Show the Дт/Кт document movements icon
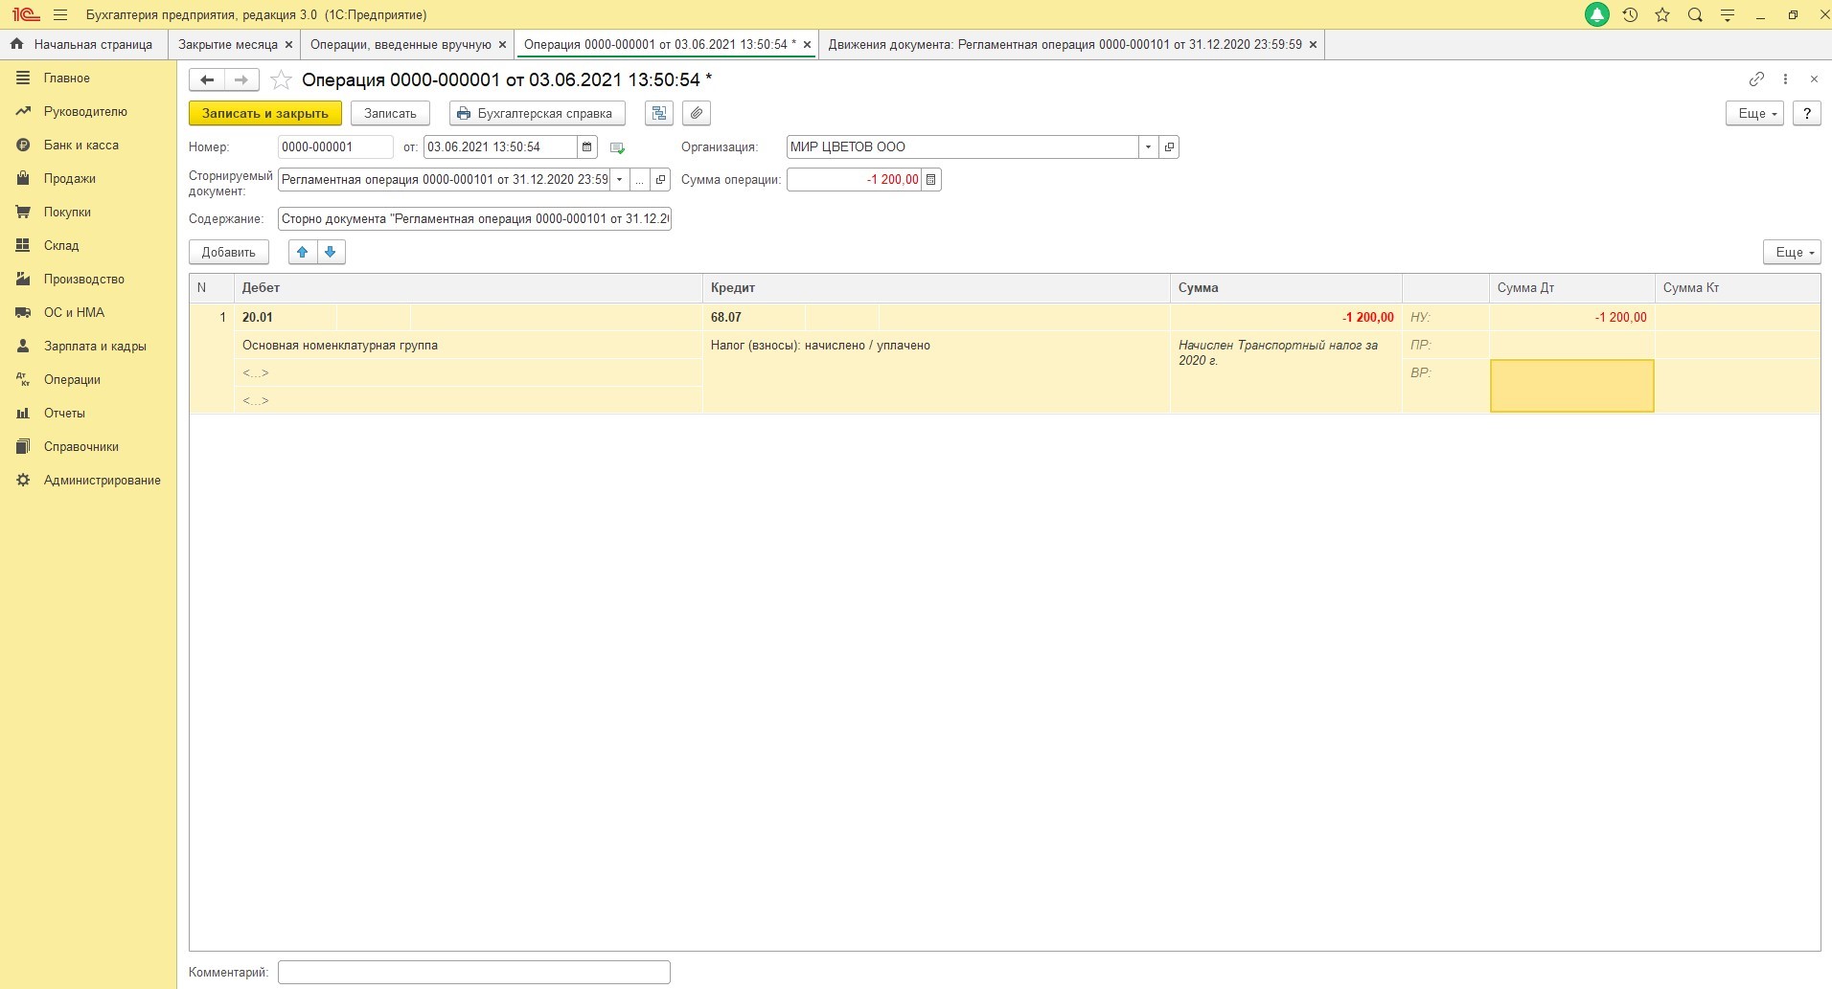1832x989 pixels. pos(659,113)
